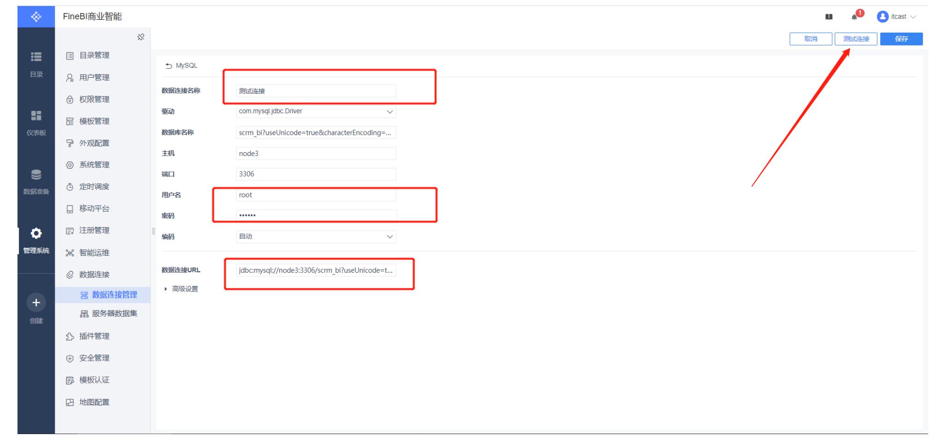Unpin the sidebar with pin icon
930x441 pixels.
[x=141, y=37]
